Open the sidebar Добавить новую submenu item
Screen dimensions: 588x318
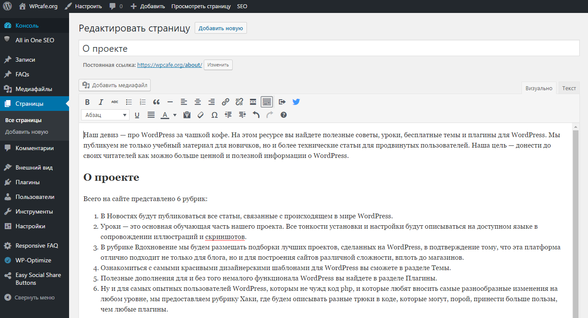coord(26,132)
